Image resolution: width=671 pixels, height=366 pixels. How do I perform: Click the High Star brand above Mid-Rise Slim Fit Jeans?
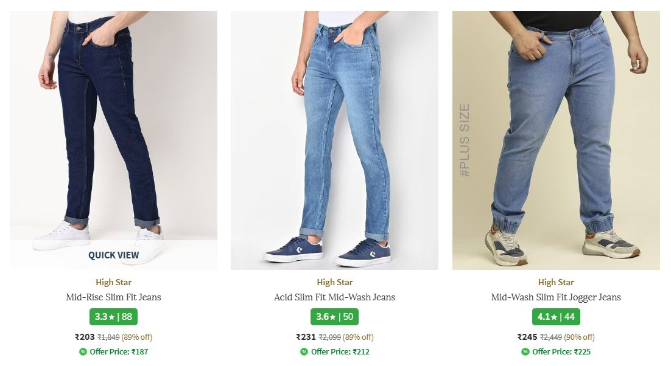[x=113, y=282]
